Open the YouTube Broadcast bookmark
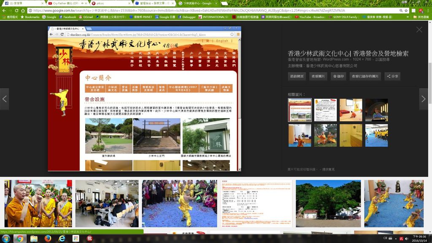432x243 pixels. pyautogui.click(x=310, y=17)
